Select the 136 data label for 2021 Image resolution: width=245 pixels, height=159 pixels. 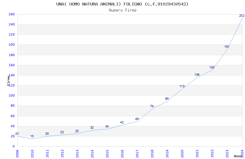pos(197,75)
